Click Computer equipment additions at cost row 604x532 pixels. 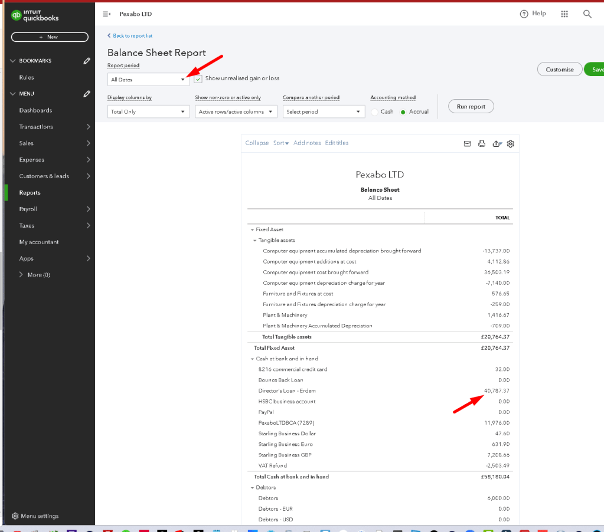[x=380, y=261]
